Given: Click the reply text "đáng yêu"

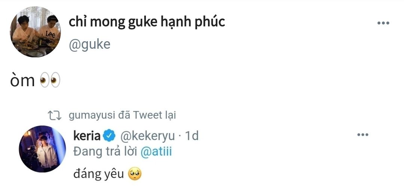Looking at the screenshot, I should coord(98,174).
